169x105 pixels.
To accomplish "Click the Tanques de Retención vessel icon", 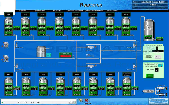I will 149,30.
